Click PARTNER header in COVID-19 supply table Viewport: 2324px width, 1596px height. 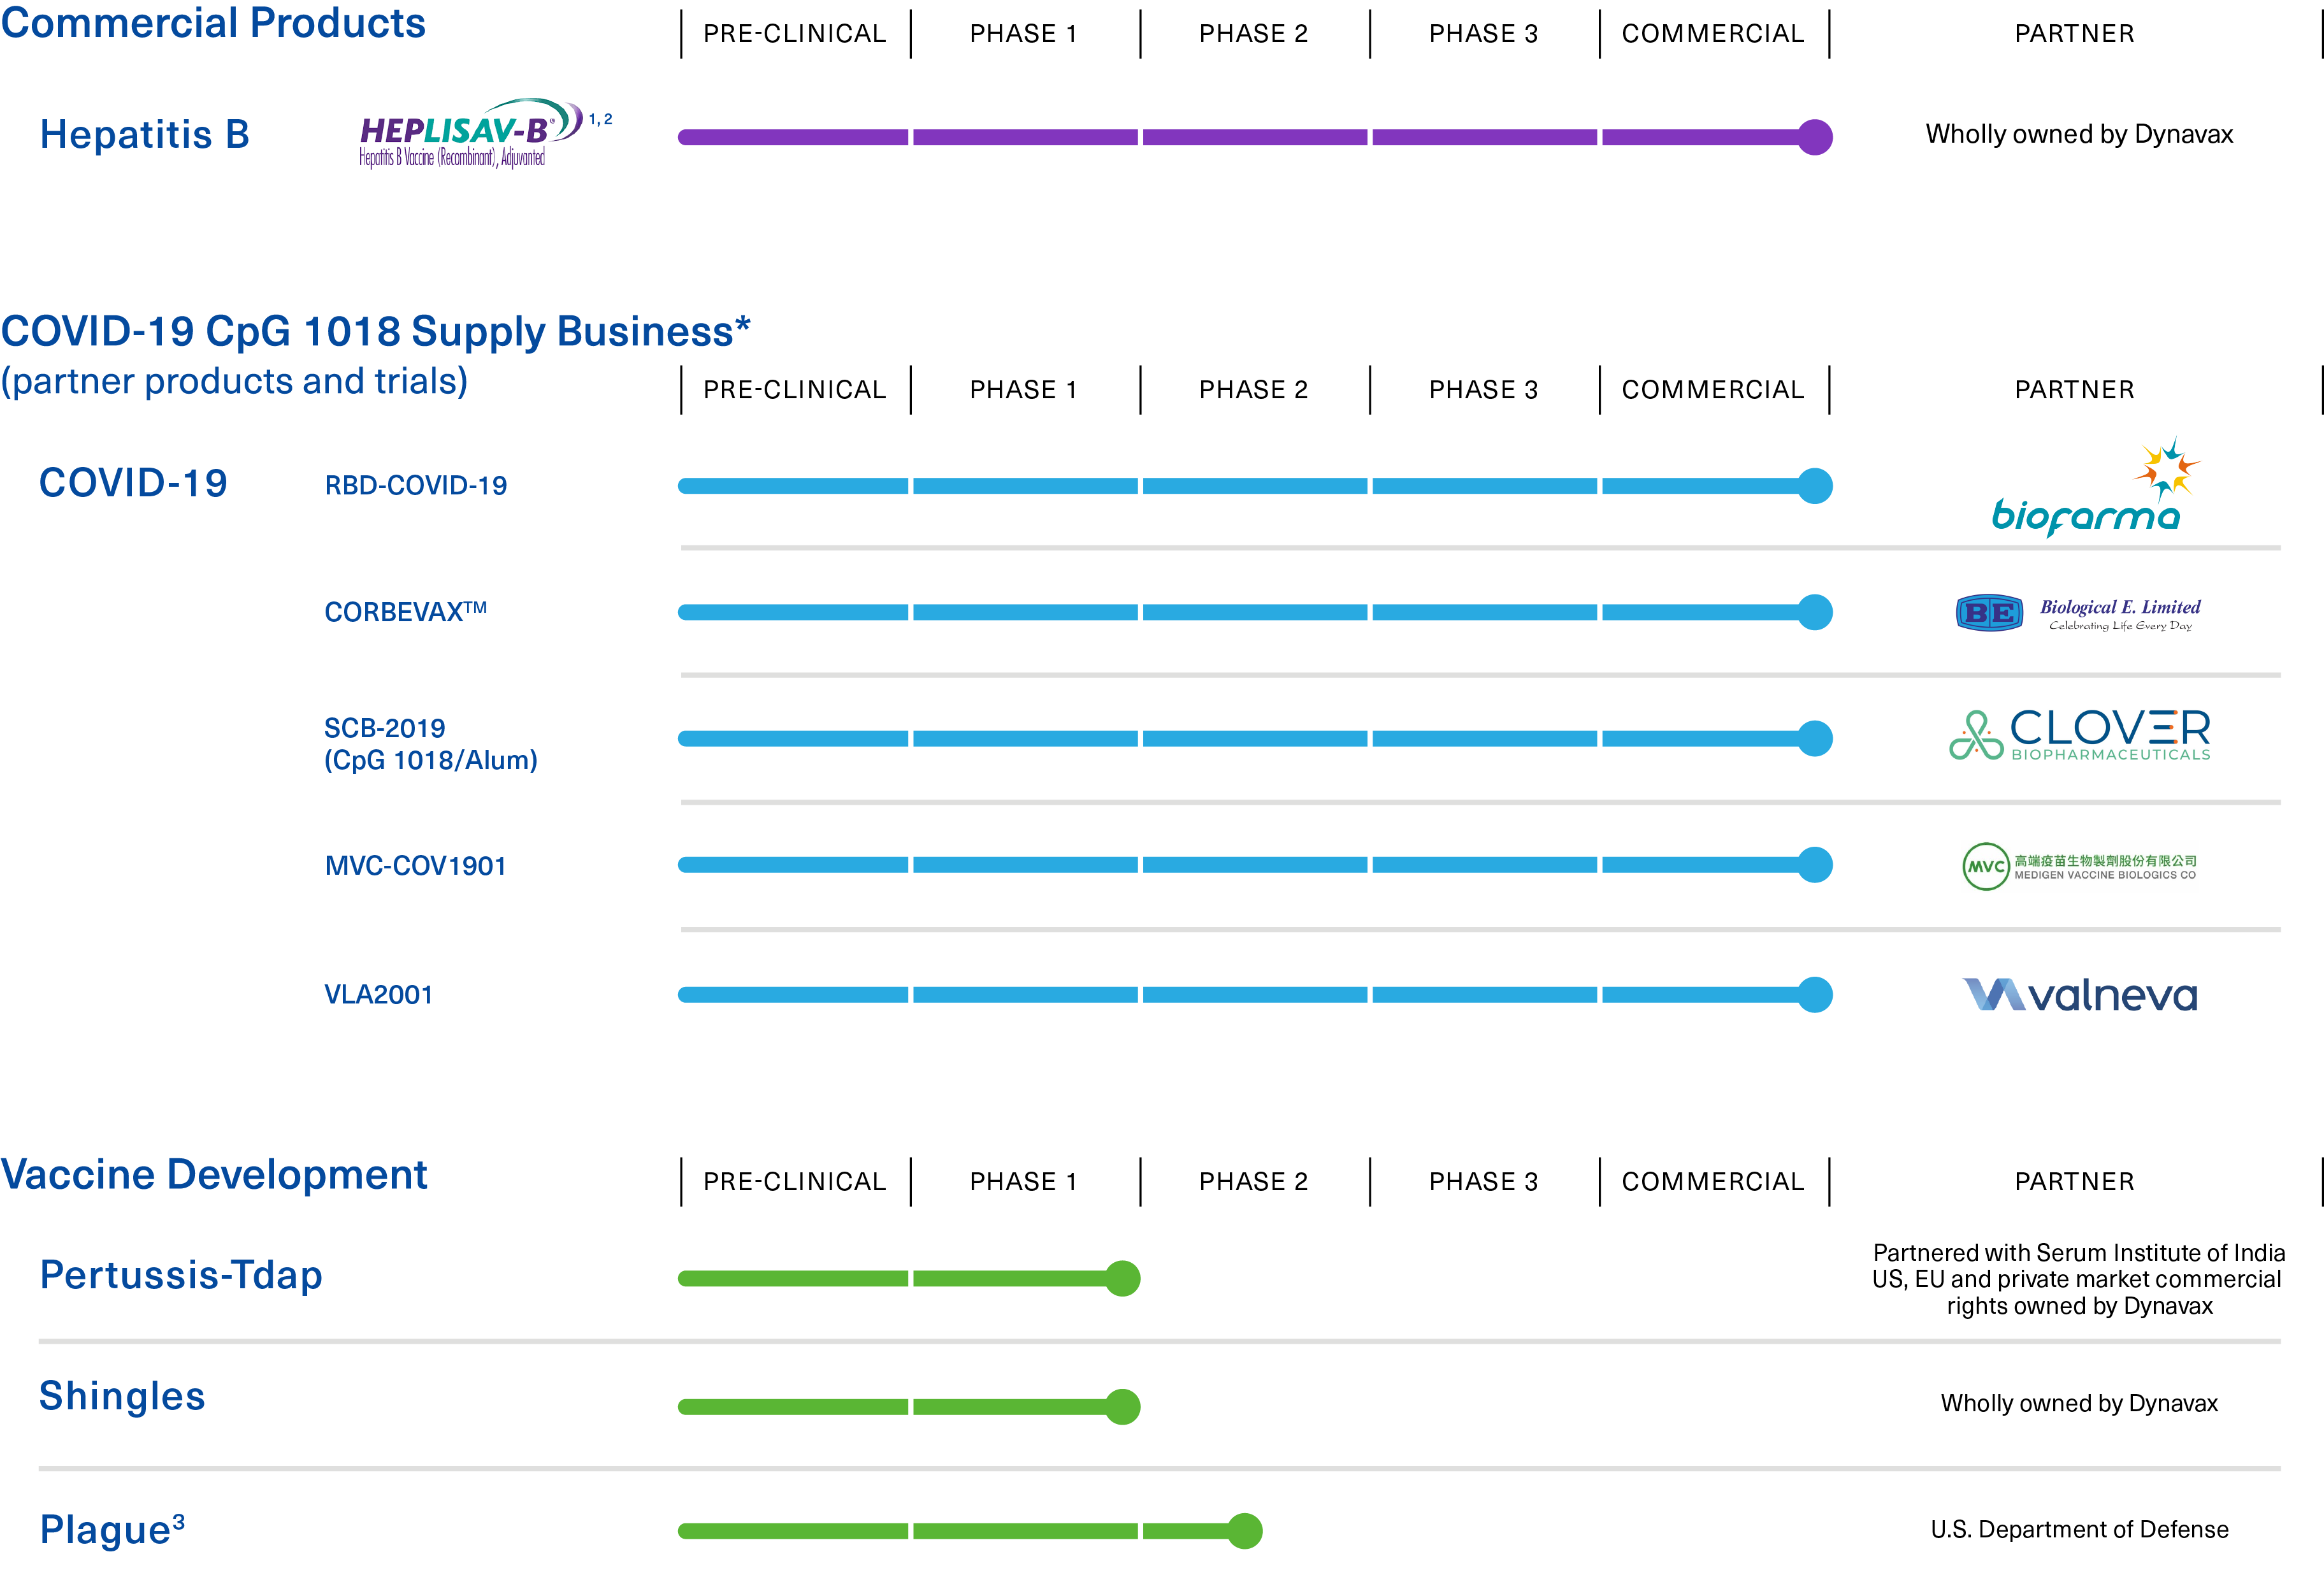pos(2075,390)
